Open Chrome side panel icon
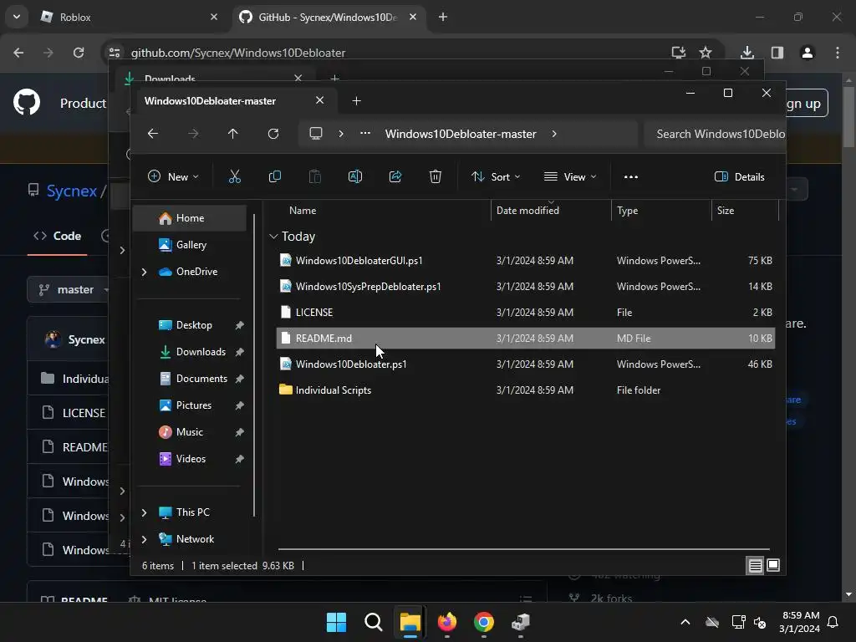 (777, 53)
